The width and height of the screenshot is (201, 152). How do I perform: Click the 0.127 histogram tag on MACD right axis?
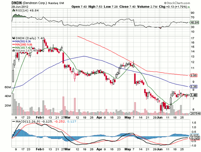pos(194,135)
